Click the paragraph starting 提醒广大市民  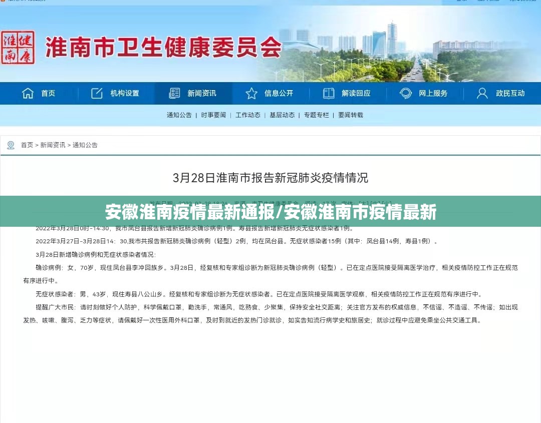click(270, 314)
